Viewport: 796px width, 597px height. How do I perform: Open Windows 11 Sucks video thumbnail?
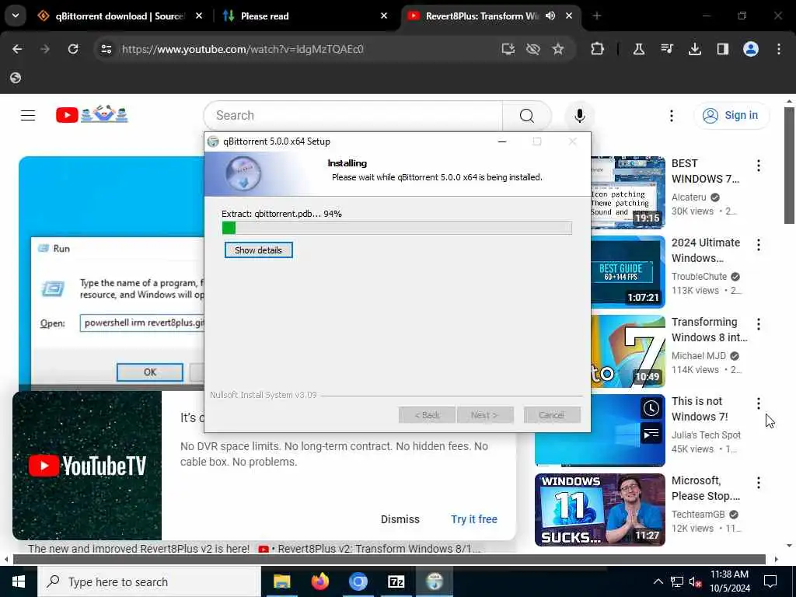[599, 510]
